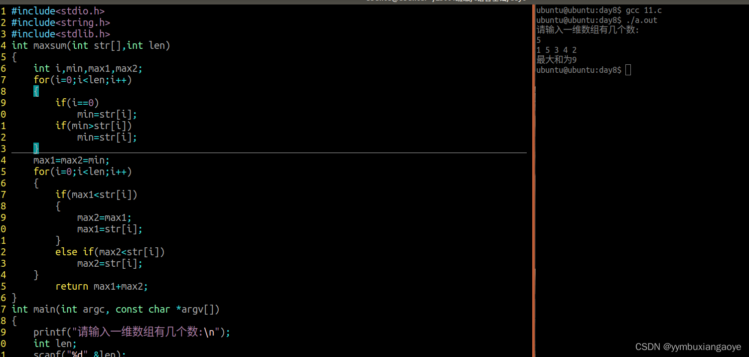Focus the right terminal prompt cursor
The width and height of the screenshot is (749, 357).
627,70
